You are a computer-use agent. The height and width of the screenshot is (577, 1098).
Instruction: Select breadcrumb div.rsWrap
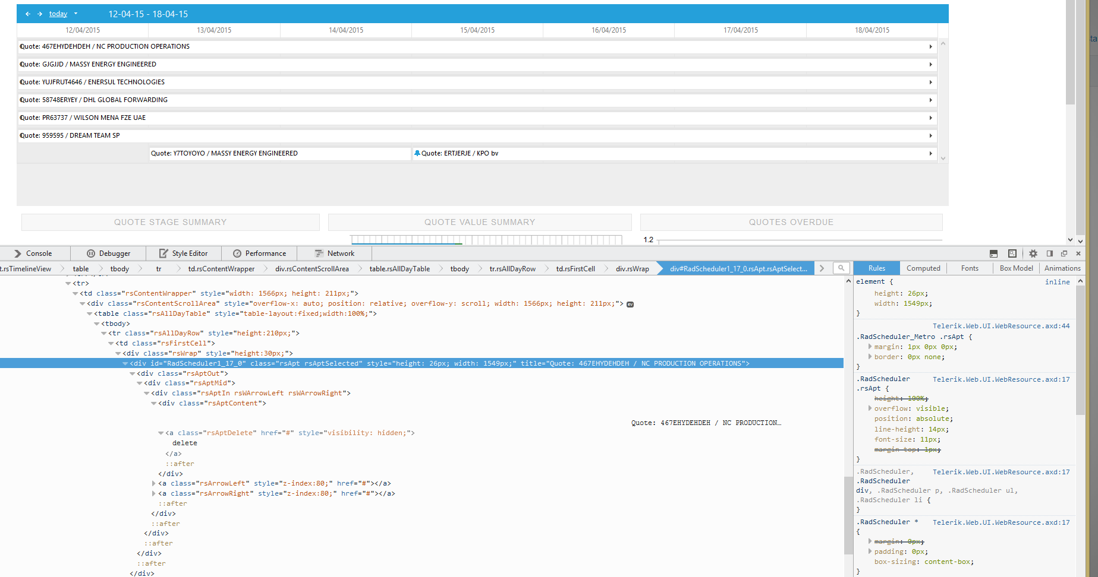632,269
